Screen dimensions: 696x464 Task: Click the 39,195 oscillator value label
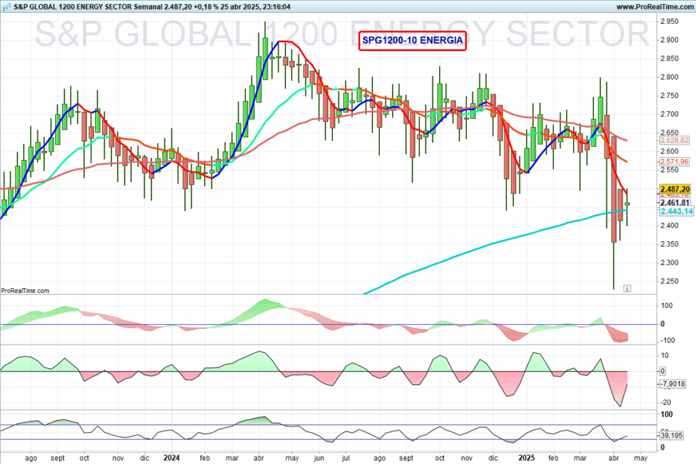(672, 435)
